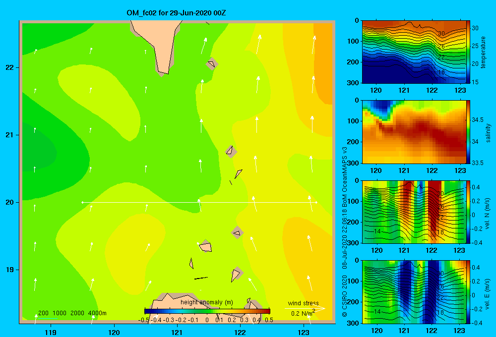
Task: Click the "14" contour label in the vel. N plot
Action: pos(377,231)
